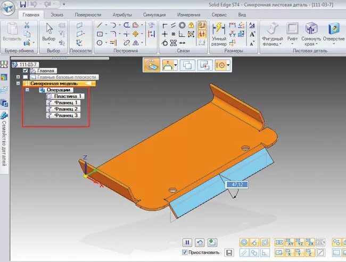
Task: Toggle the perpendicular live rule
Action: 265,252
